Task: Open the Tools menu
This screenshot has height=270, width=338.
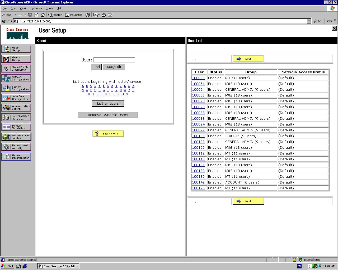Action: tap(49, 8)
